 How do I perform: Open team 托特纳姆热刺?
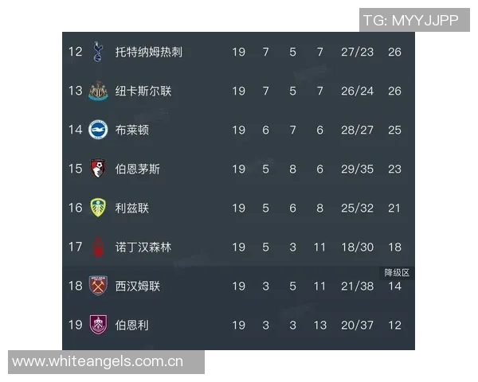click(x=149, y=52)
